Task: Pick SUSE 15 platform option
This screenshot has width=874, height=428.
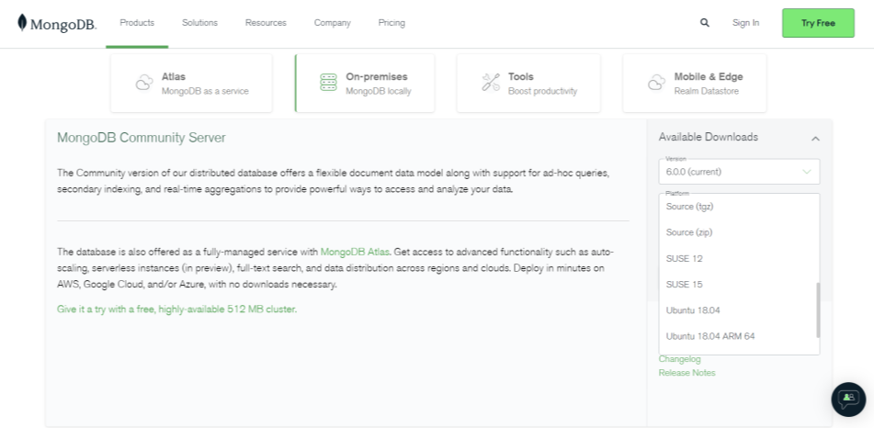Action: [x=739, y=284]
